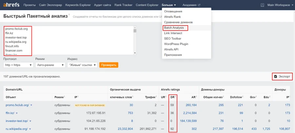This screenshot has height=133, width=295.
Task: Open the promo.fxclub.org/ link in results
Action: click(x=17, y=105)
